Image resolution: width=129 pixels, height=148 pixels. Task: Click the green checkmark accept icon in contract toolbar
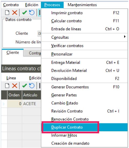[24, 13]
